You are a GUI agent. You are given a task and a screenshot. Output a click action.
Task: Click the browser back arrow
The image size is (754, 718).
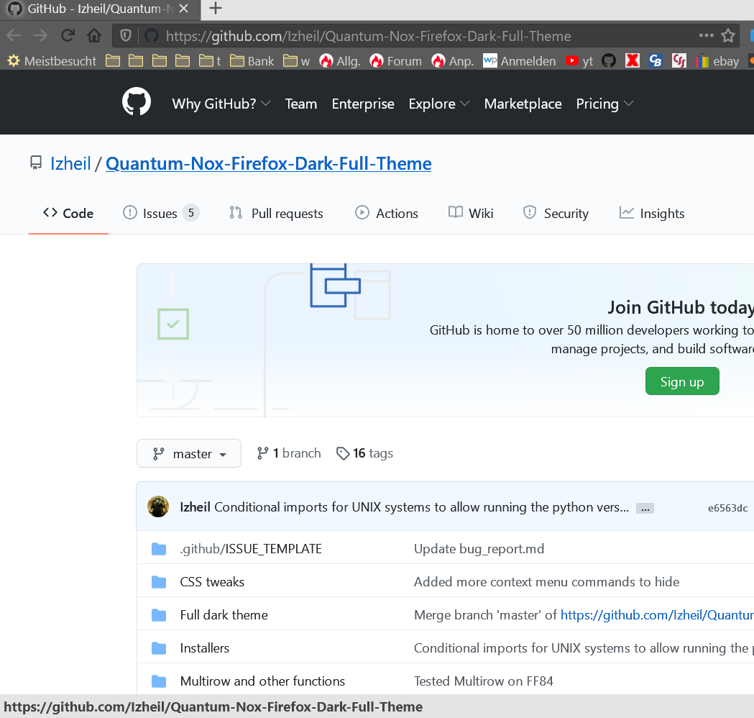coord(14,35)
